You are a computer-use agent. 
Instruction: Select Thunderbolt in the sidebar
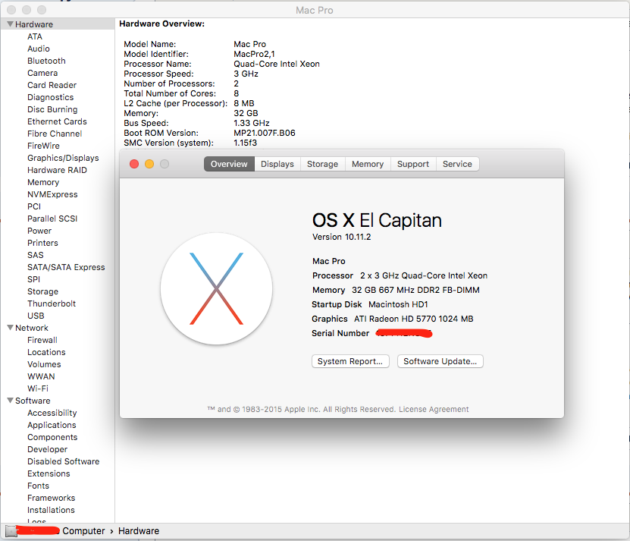pyautogui.click(x=52, y=304)
